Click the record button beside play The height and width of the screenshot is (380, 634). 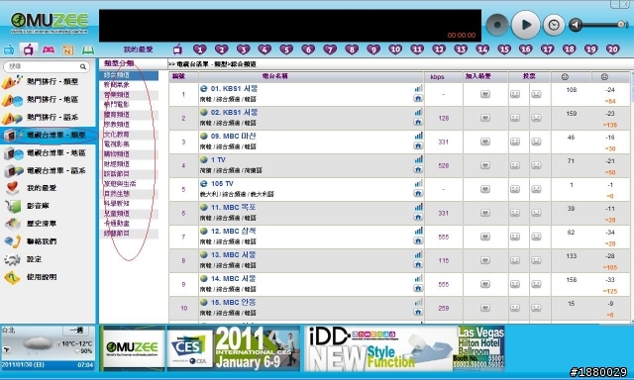click(x=497, y=25)
